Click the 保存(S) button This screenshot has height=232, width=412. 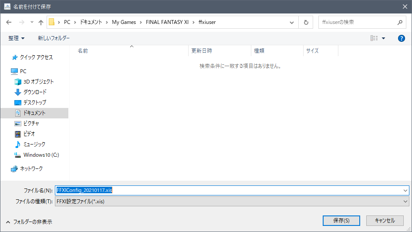coord(341,221)
